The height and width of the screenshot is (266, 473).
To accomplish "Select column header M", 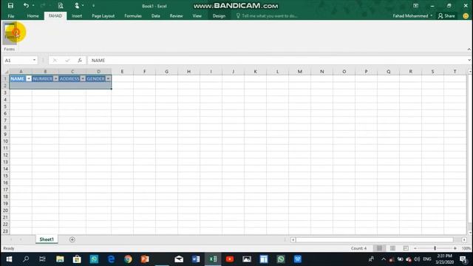I will click(x=300, y=72).
